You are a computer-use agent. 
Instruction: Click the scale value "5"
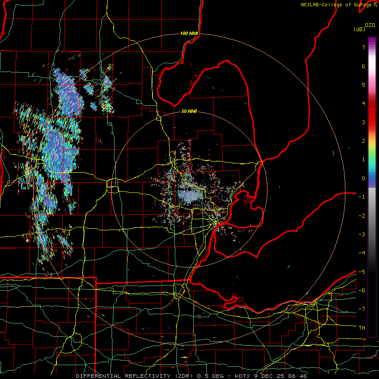pyautogui.click(x=363, y=85)
